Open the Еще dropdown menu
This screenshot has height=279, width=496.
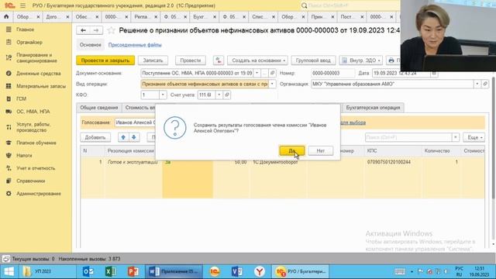tap(474, 137)
